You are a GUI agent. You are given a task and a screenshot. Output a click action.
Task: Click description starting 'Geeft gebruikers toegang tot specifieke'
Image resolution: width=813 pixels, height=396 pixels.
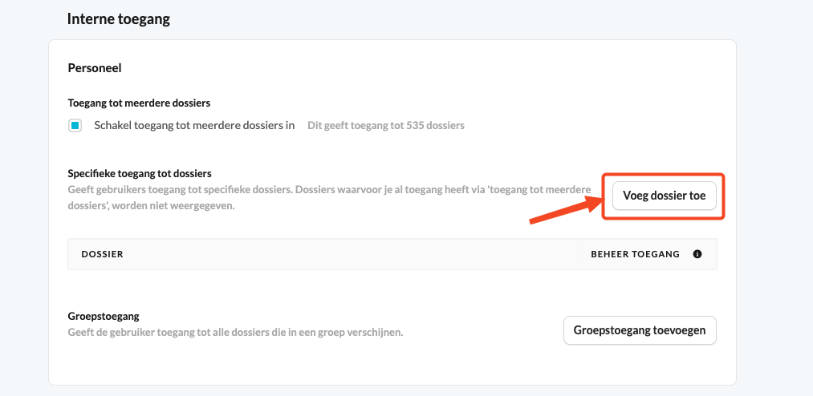[329, 197]
